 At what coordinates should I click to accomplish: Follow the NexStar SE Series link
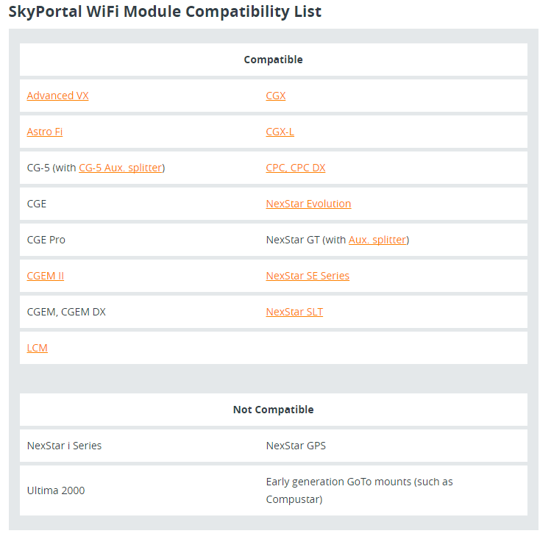click(308, 276)
